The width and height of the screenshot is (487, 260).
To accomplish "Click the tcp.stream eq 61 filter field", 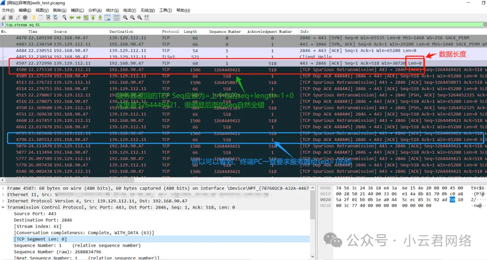I will tap(225, 25).
